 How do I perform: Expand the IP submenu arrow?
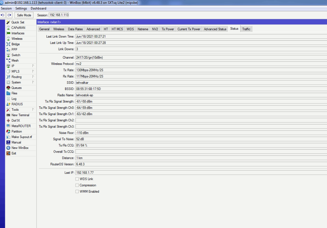pyautogui.click(x=33, y=66)
